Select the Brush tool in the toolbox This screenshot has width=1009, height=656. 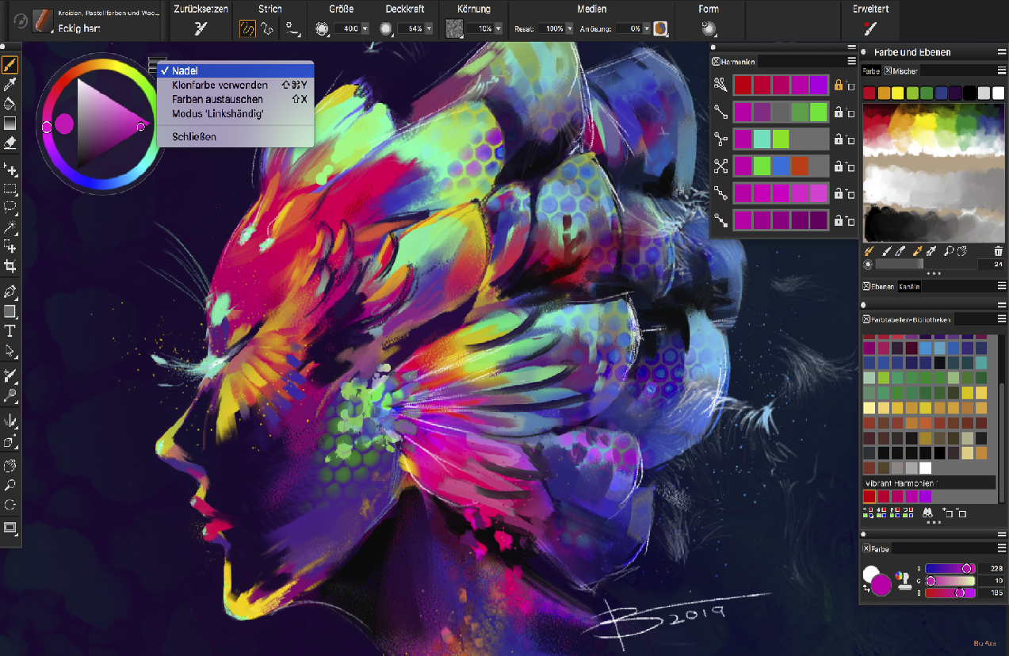10,64
